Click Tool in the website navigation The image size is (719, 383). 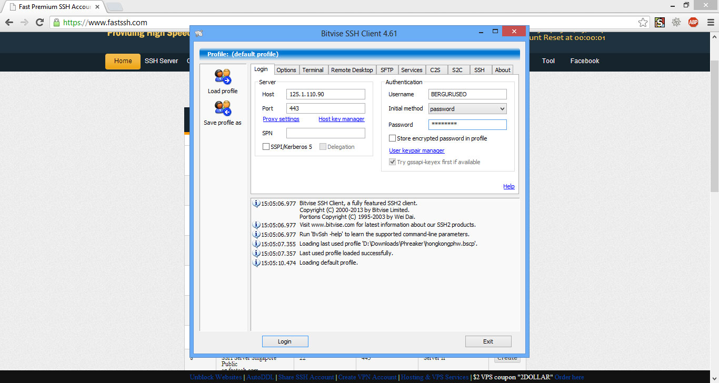coord(548,61)
